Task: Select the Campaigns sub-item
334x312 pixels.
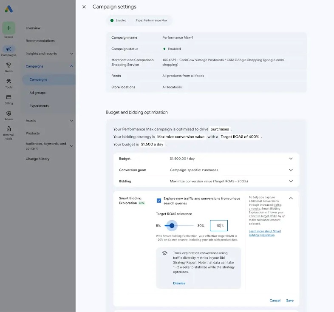Action: pos(38,79)
